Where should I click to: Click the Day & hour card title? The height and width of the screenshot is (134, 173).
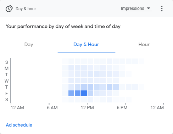[x=26, y=9]
